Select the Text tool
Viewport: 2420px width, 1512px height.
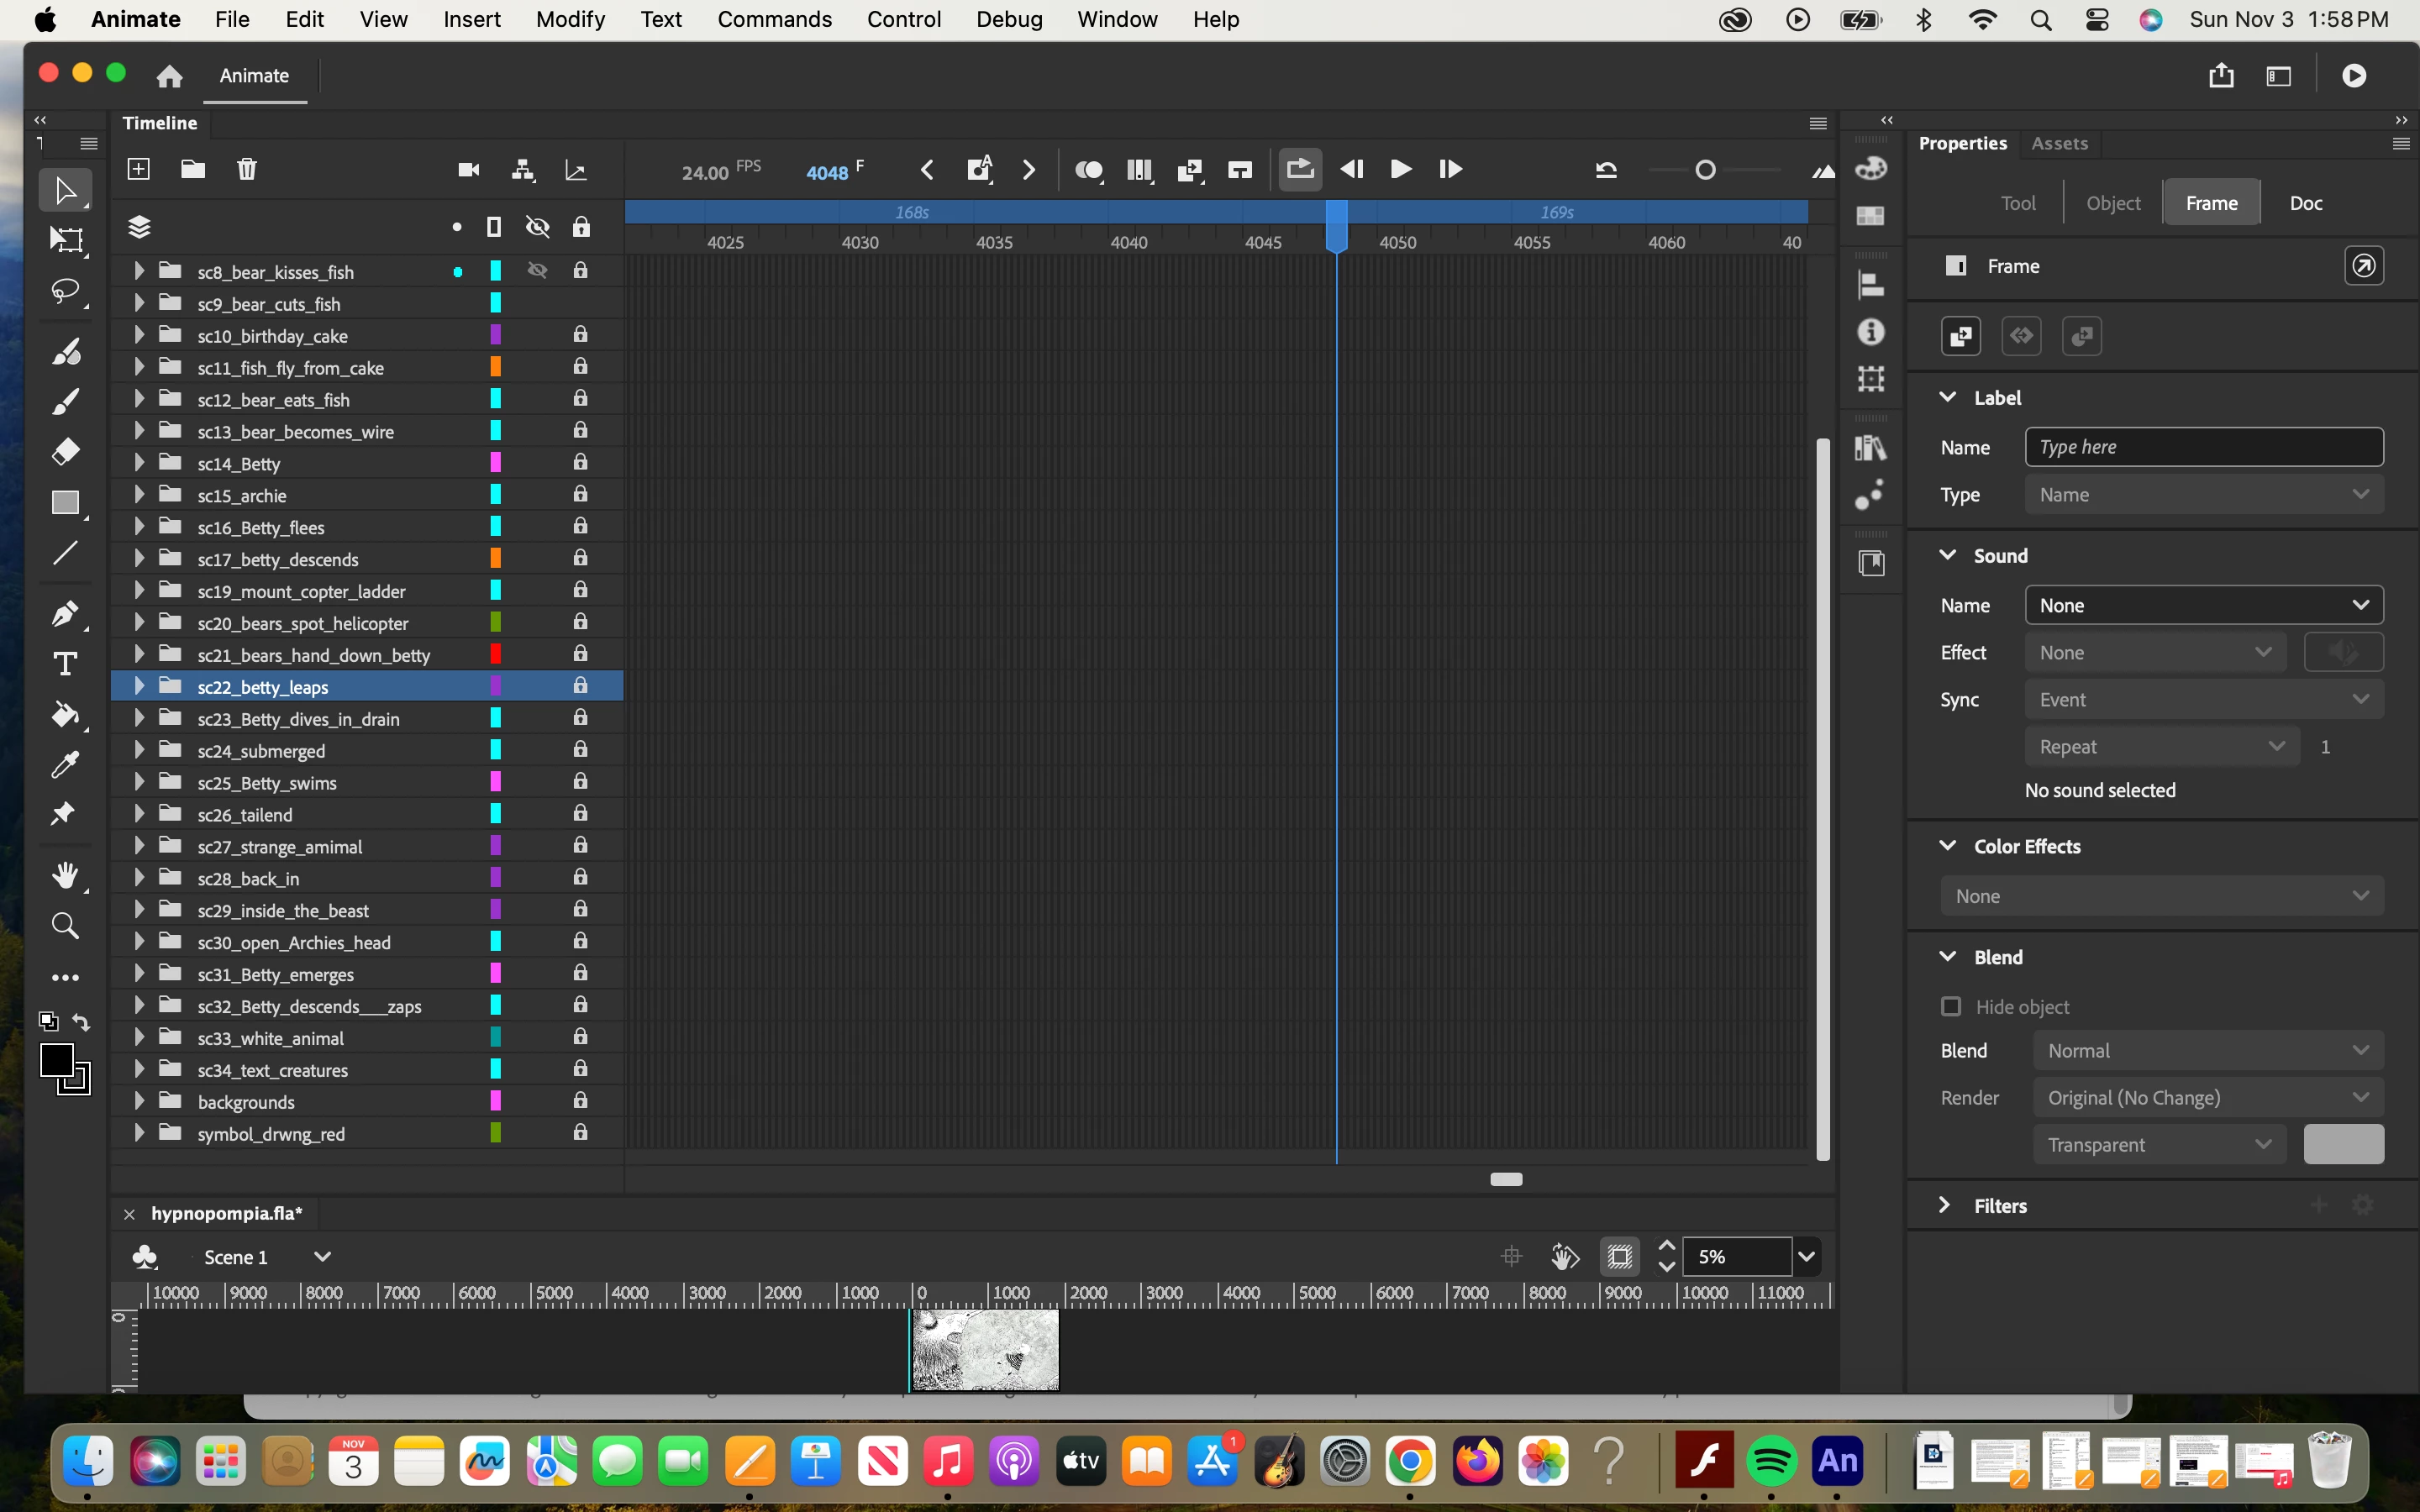pyautogui.click(x=66, y=664)
